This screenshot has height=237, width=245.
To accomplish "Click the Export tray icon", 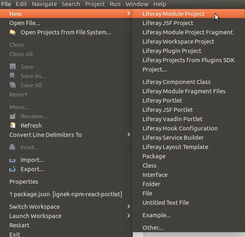I will 13,169.
